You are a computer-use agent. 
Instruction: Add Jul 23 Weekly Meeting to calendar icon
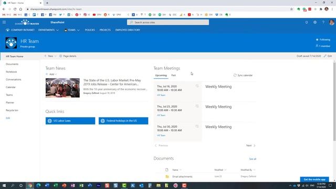point(197,106)
